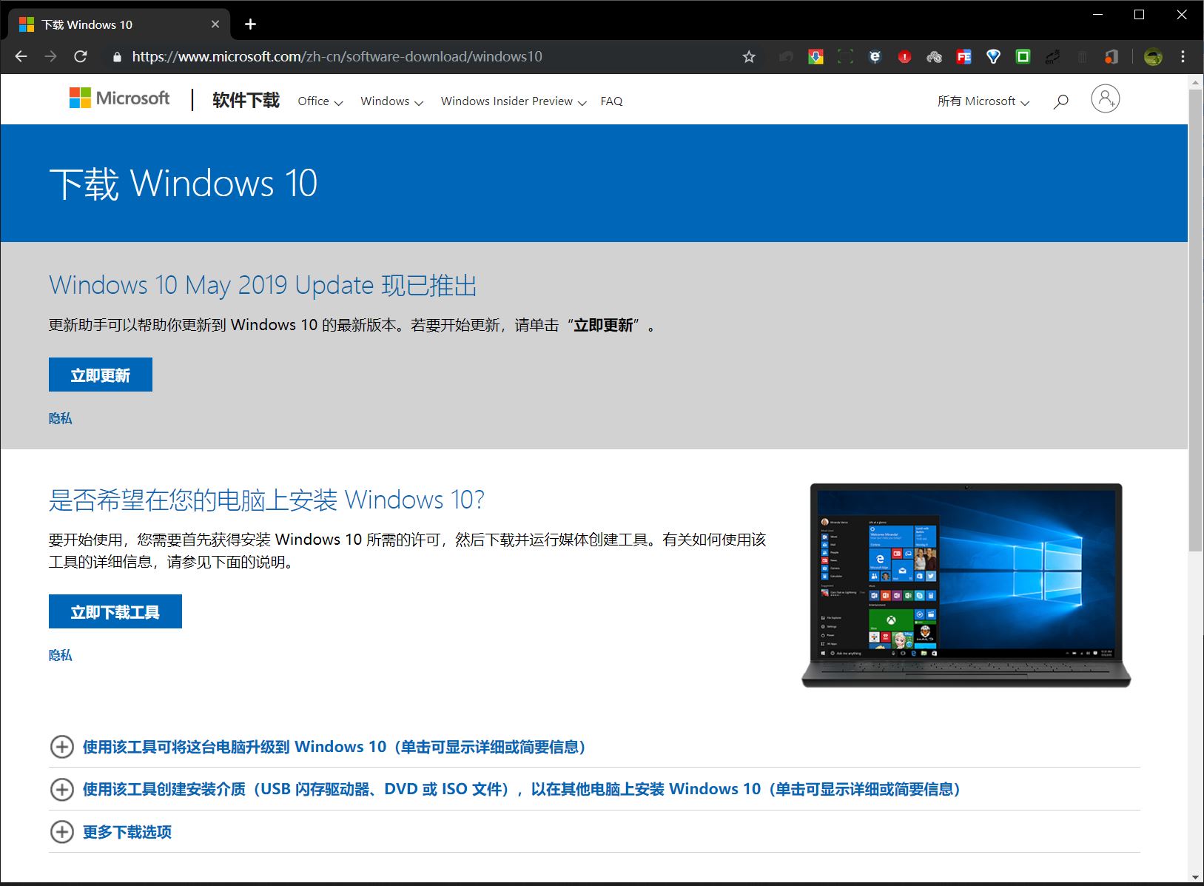
Task: Click the gray cloud swirl extension
Action: click(934, 57)
